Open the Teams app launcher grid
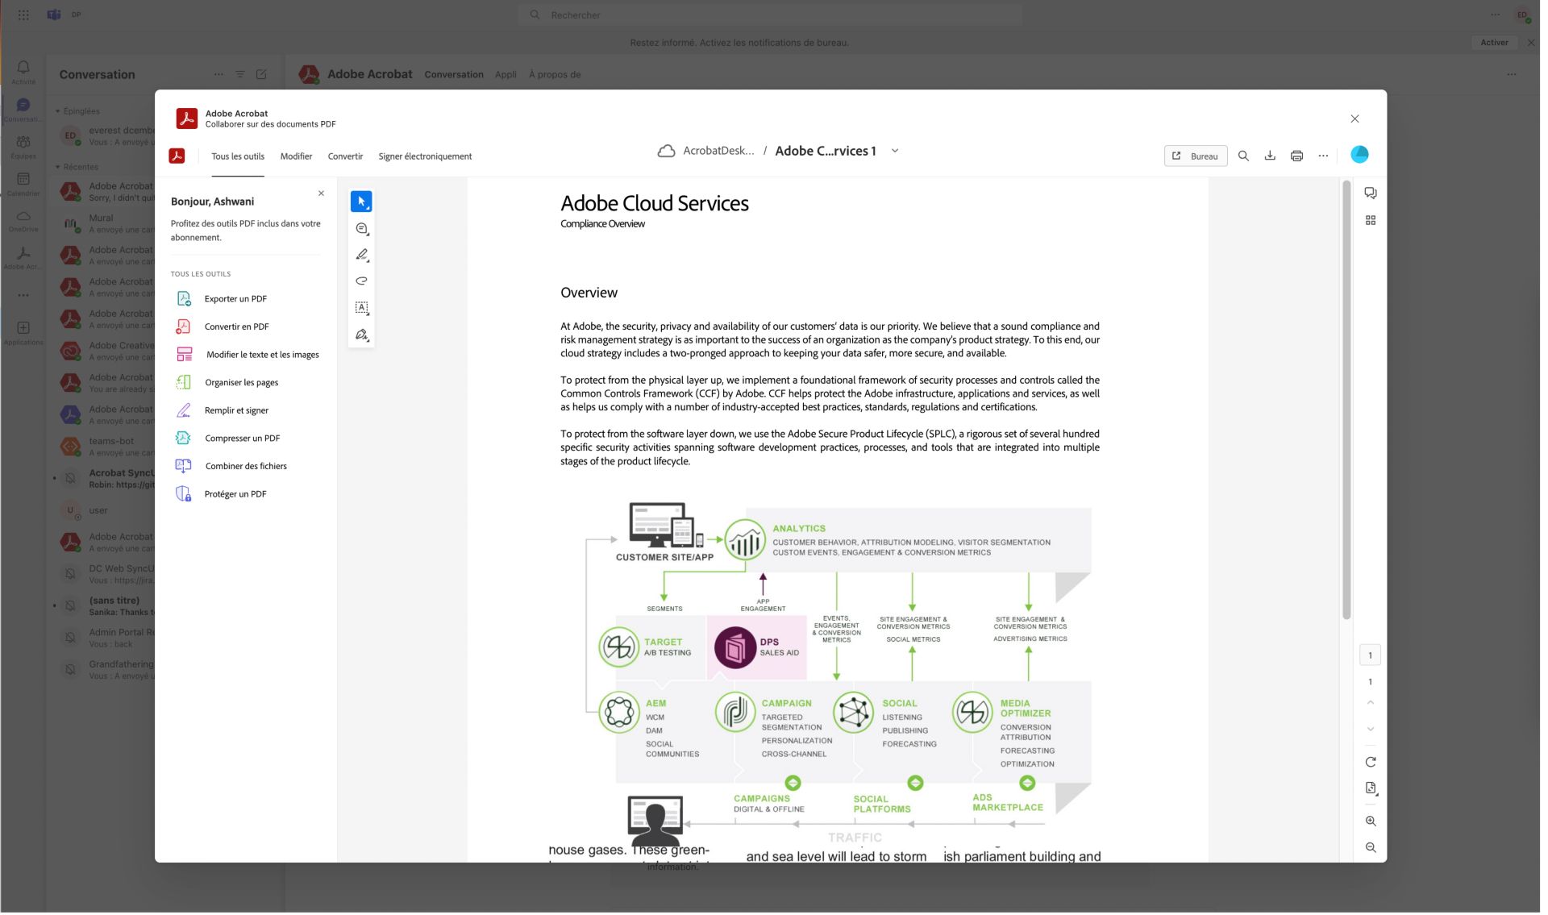This screenshot has width=1548, height=915. [x=23, y=15]
